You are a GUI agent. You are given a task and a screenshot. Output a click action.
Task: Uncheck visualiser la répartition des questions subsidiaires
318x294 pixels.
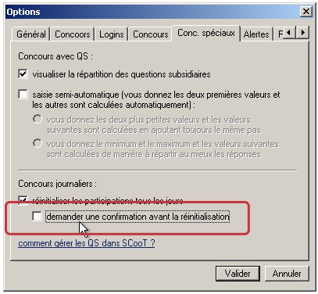pyautogui.click(x=23, y=73)
